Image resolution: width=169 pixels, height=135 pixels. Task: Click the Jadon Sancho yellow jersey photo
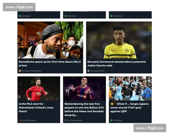pyautogui.click(x=119, y=40)
